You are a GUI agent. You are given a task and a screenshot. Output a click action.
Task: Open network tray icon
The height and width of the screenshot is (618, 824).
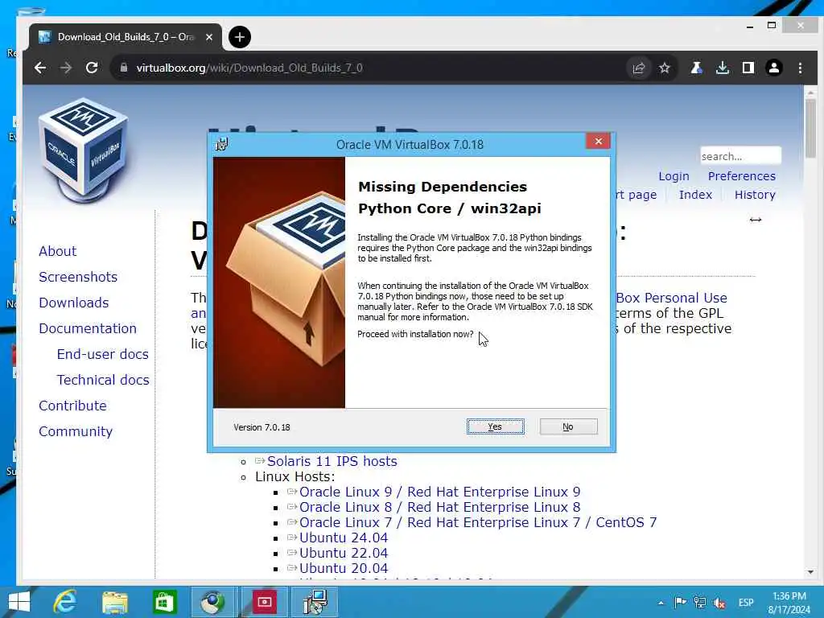coord(699,603)
